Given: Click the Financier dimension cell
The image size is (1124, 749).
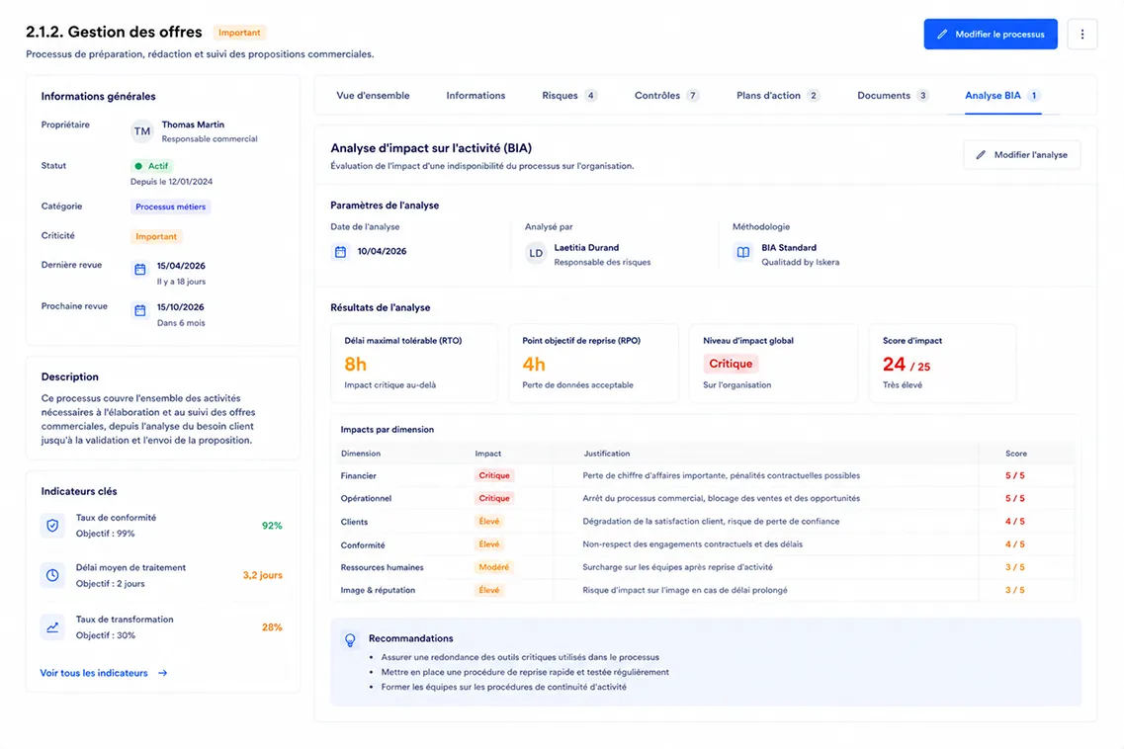Looking at the screenshot, I should 359,476.
